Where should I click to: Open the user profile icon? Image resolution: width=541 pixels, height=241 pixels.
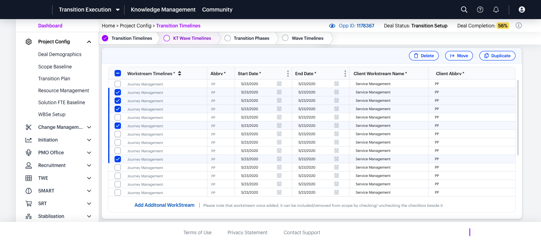pos(522,10)
